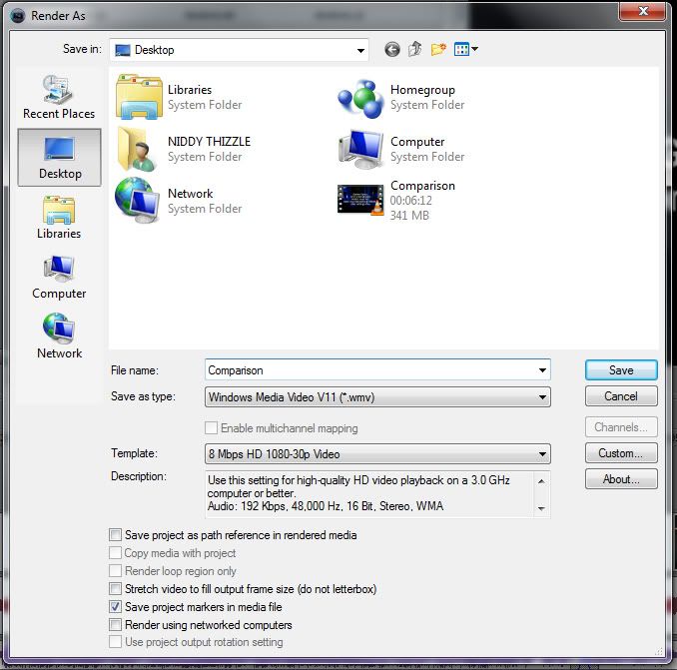The height and width of the screenshot is (670, 677).
Task: Select Libraries in the left places bar
Action: 59,217
